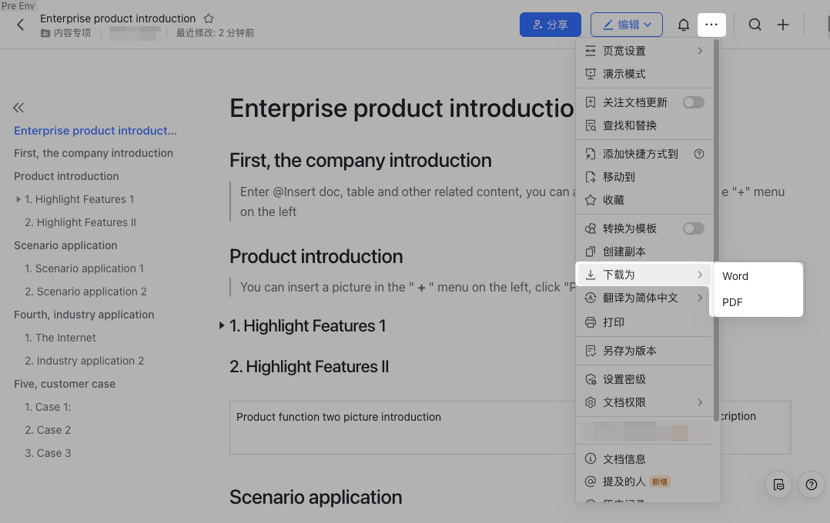
Task: Click the scrollbar inside the context menu
Action: 717,192
